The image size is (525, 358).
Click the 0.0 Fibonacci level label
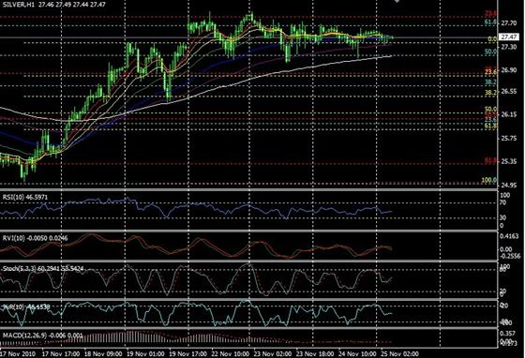point(492,39)
